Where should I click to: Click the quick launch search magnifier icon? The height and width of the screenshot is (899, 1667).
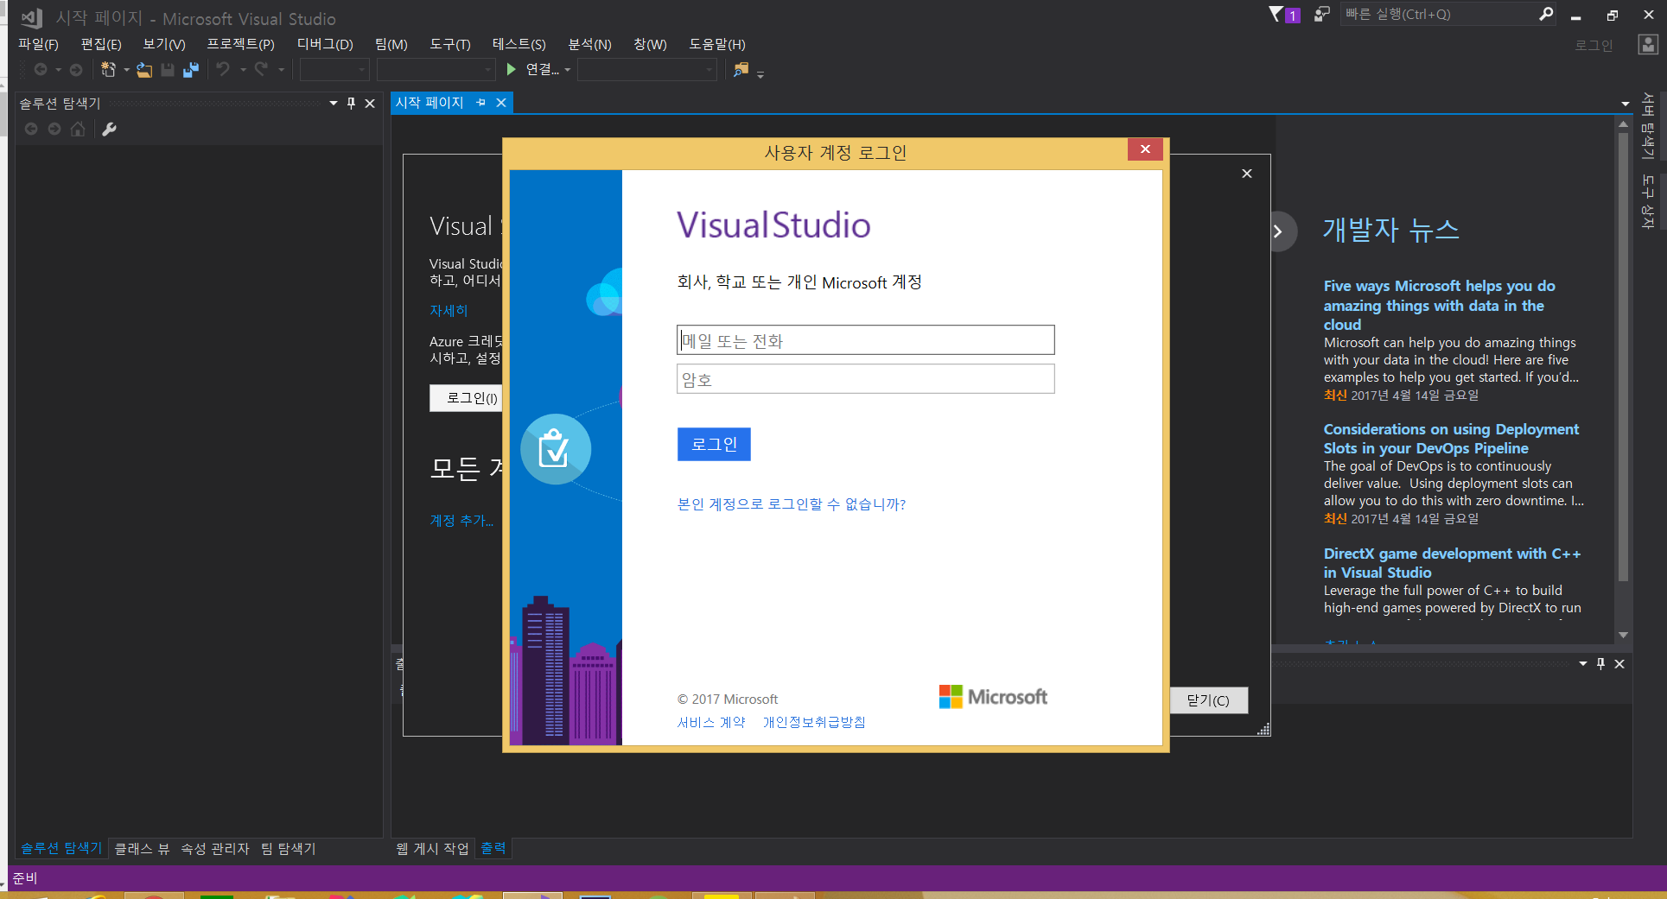1546,14
